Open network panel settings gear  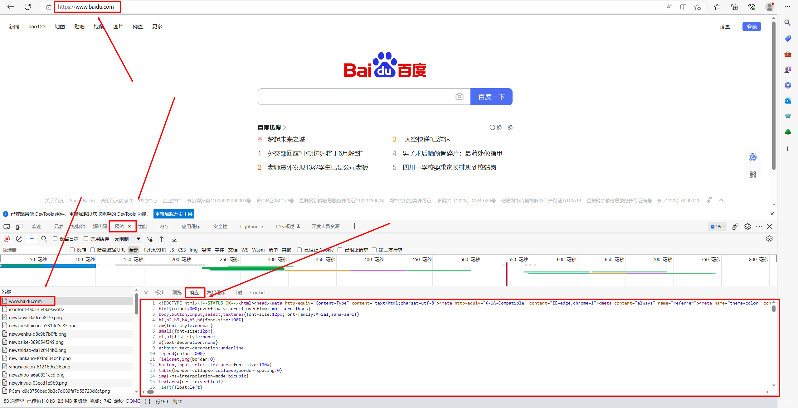click(769, 239)
